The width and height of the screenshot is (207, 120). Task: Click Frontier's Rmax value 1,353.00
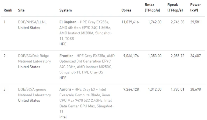(x=155, y=56)
